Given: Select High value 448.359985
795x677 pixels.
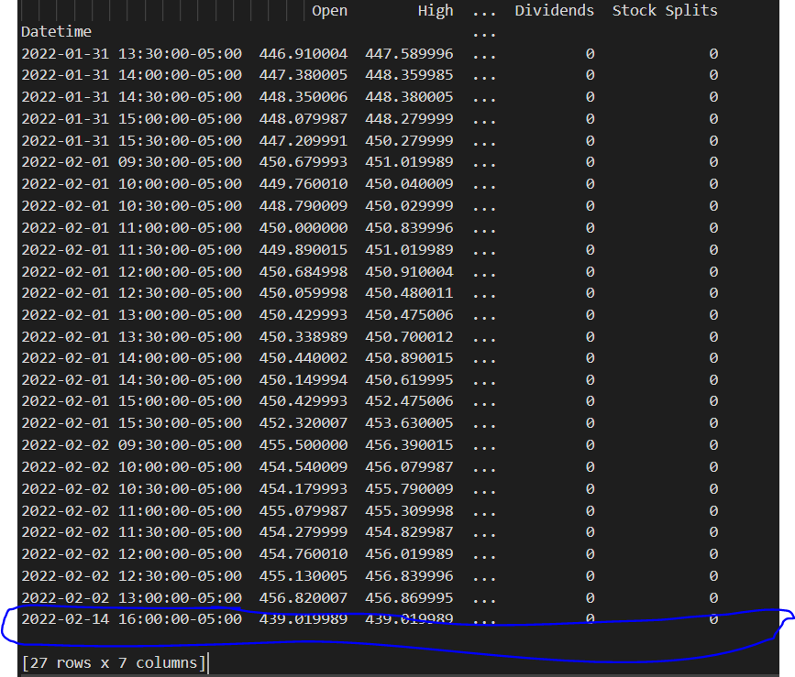Looking at the screenshot, I should [x=409, y=75].
